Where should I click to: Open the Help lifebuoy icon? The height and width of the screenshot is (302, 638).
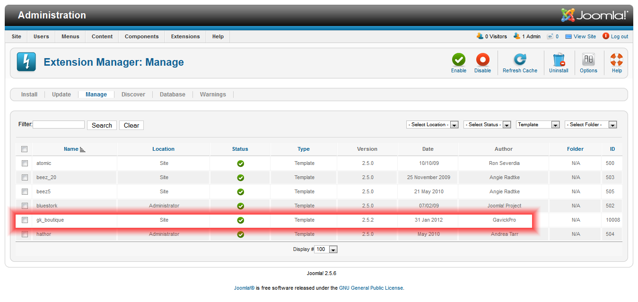617,60
